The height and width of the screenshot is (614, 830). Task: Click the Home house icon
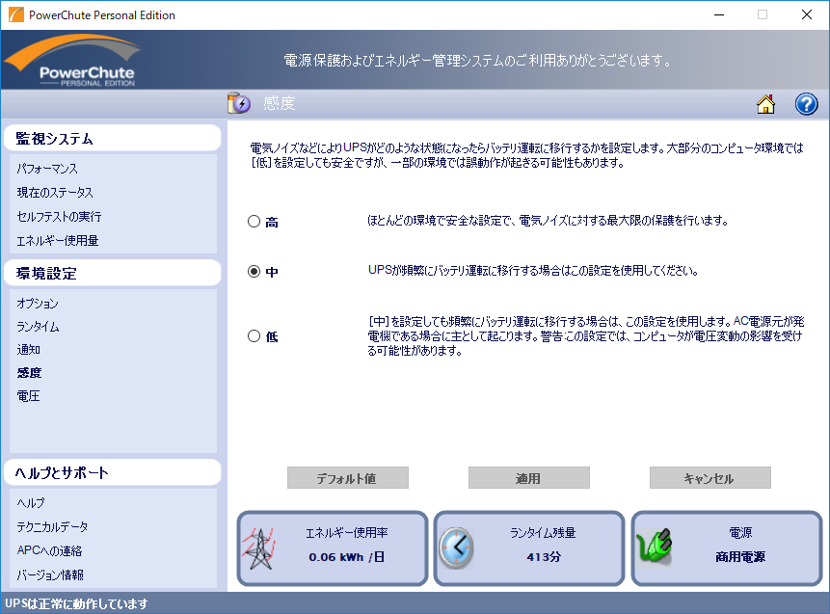click(x=765, y=104)
